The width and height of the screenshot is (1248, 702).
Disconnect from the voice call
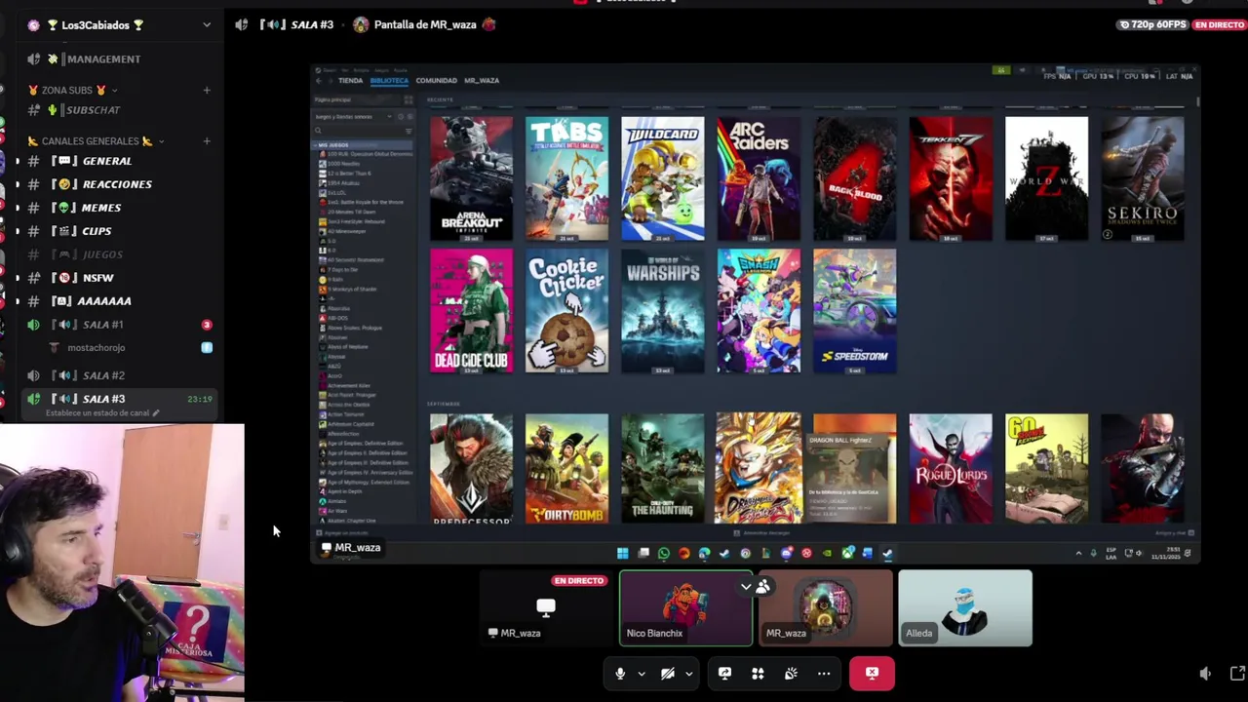tap(872, 673)
